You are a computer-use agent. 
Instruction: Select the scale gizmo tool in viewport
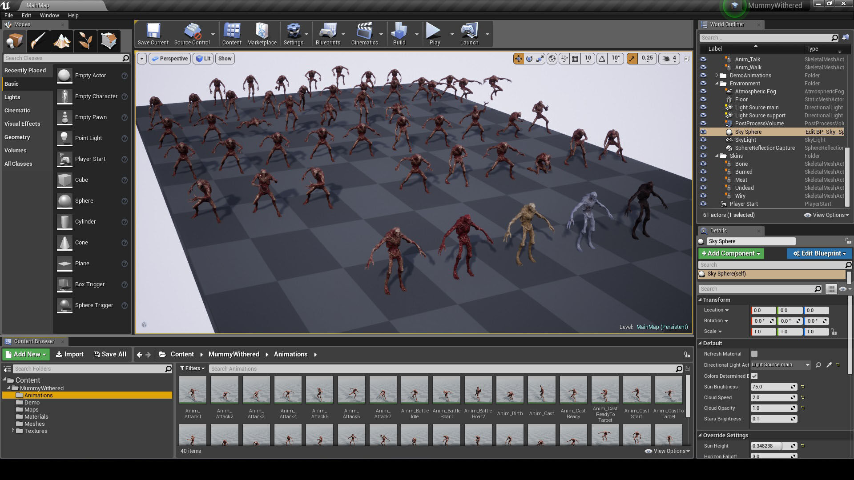(x=540, y=59)
